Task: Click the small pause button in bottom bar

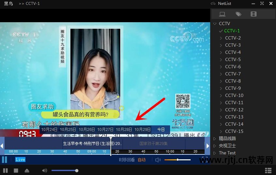Action: (6, 170)
